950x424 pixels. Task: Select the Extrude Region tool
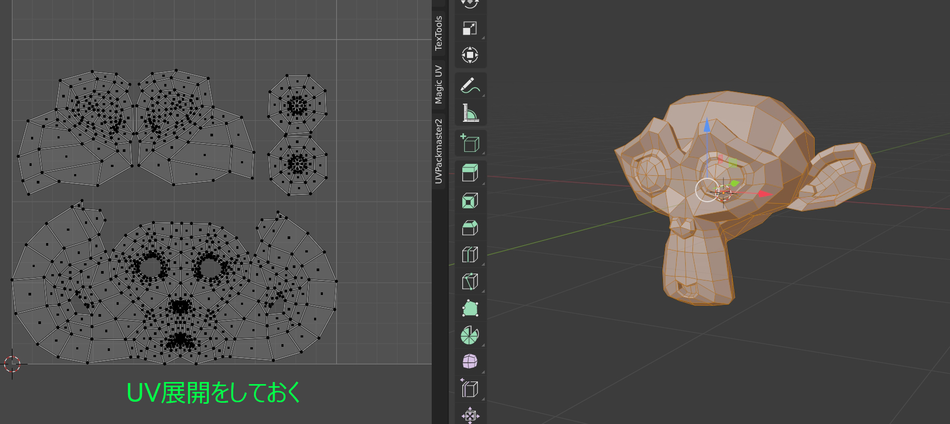coord(470,173)
